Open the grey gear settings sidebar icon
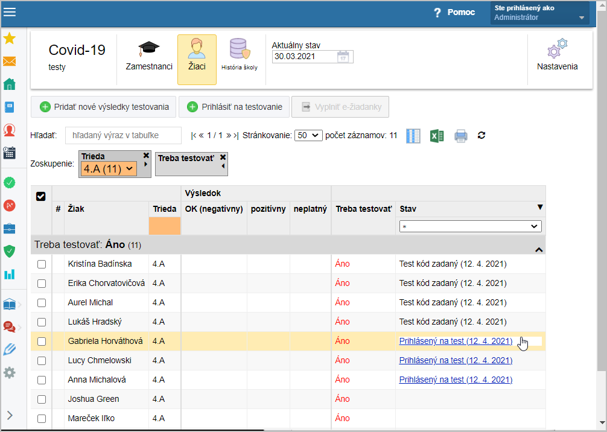 (x=9, y=373)
